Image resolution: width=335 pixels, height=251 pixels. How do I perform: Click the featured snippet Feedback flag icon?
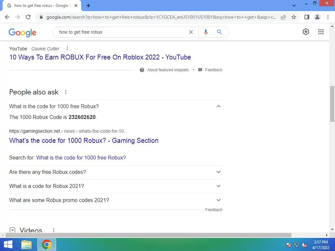(x=200, y=70)
